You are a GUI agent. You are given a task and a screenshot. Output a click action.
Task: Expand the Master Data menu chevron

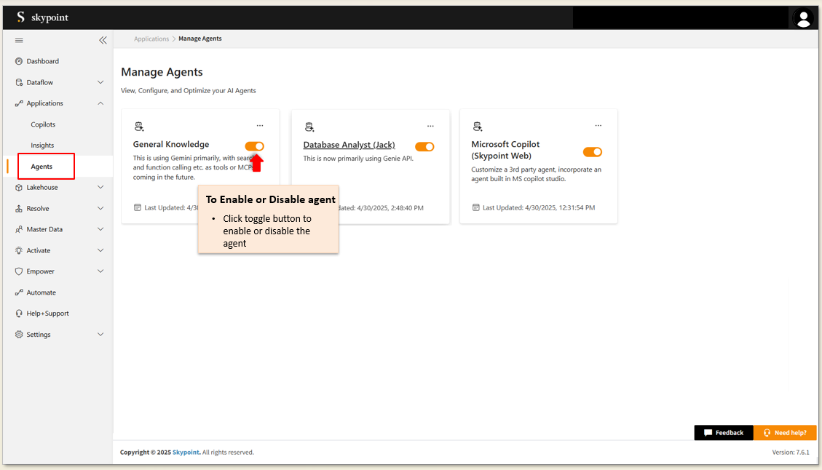pyautogui.click(x=100, y=229)
